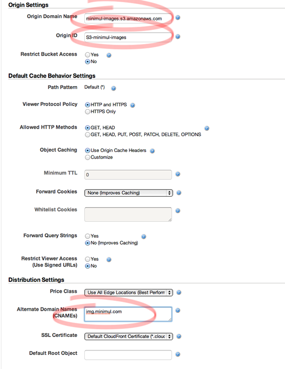Click help icon beside Minimum TTL field

pos(178,174)
